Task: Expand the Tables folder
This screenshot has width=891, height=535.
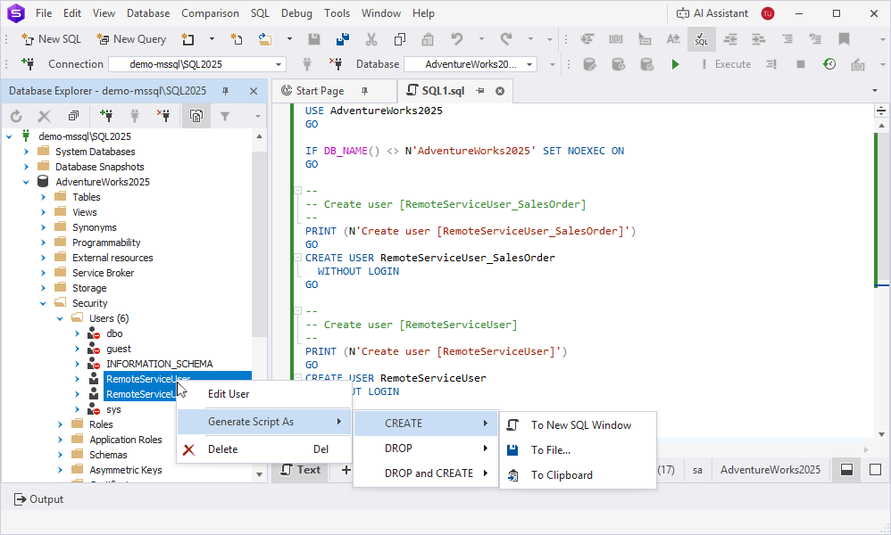Action: (43, 197)
